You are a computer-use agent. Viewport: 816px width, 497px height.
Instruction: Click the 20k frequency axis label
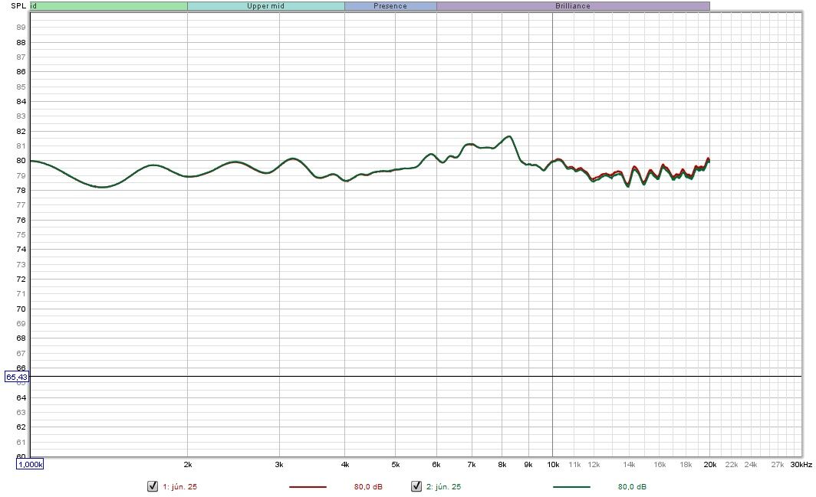point(710,465)
